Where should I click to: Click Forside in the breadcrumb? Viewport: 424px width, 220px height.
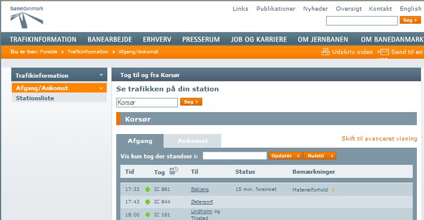[x=49, y=52]
